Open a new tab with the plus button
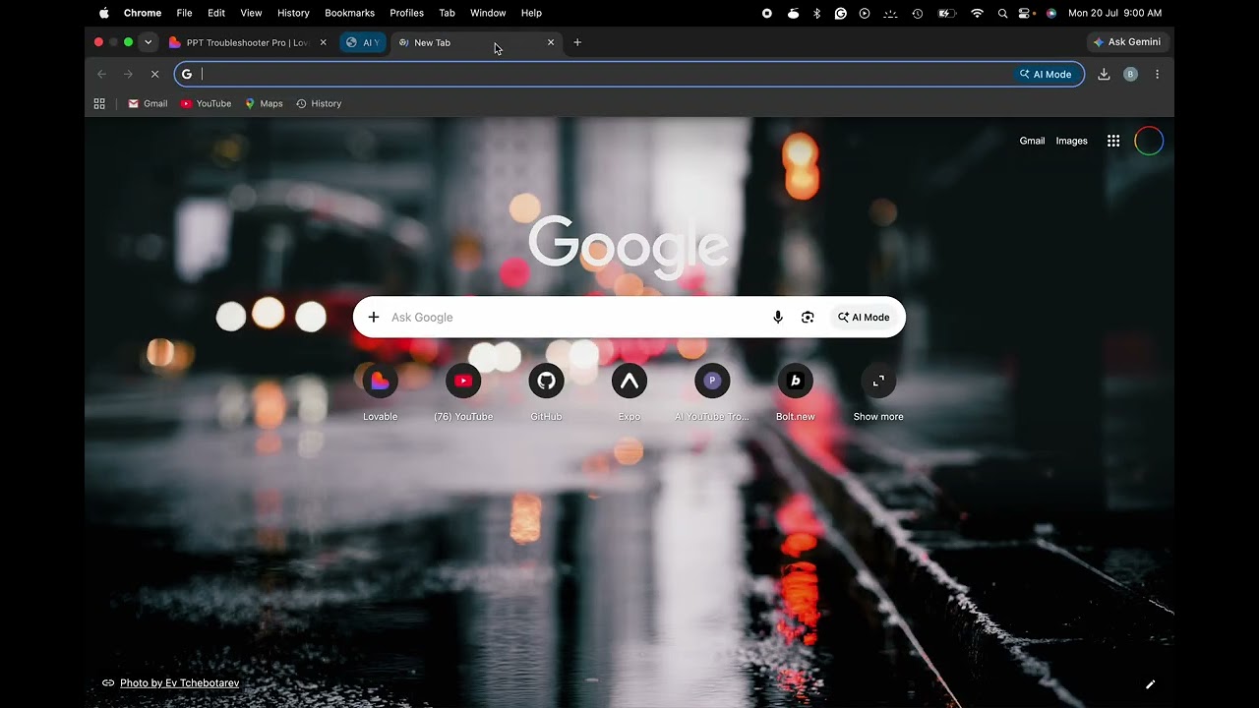Viewport: 1259px width, 708px height. (x=577, y=42)
